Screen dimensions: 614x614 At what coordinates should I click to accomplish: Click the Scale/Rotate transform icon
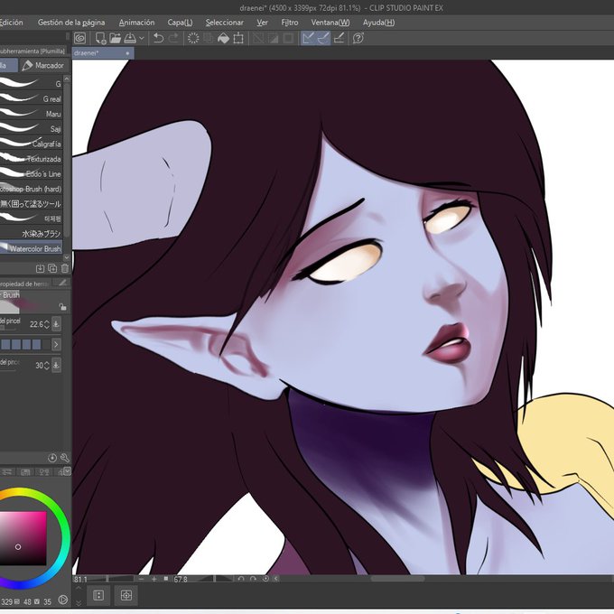[238, 38]
